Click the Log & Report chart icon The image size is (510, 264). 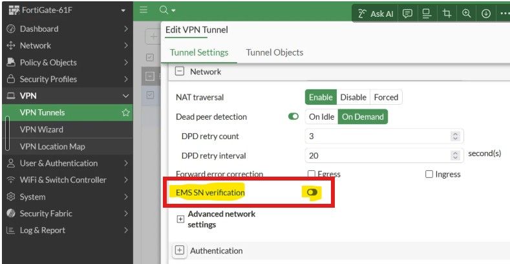tap(11, 230)
